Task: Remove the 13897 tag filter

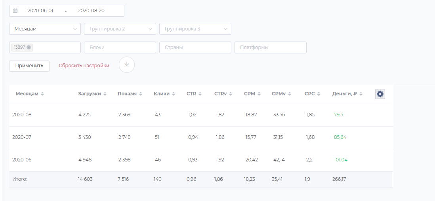Action: [x=29, y=47]
